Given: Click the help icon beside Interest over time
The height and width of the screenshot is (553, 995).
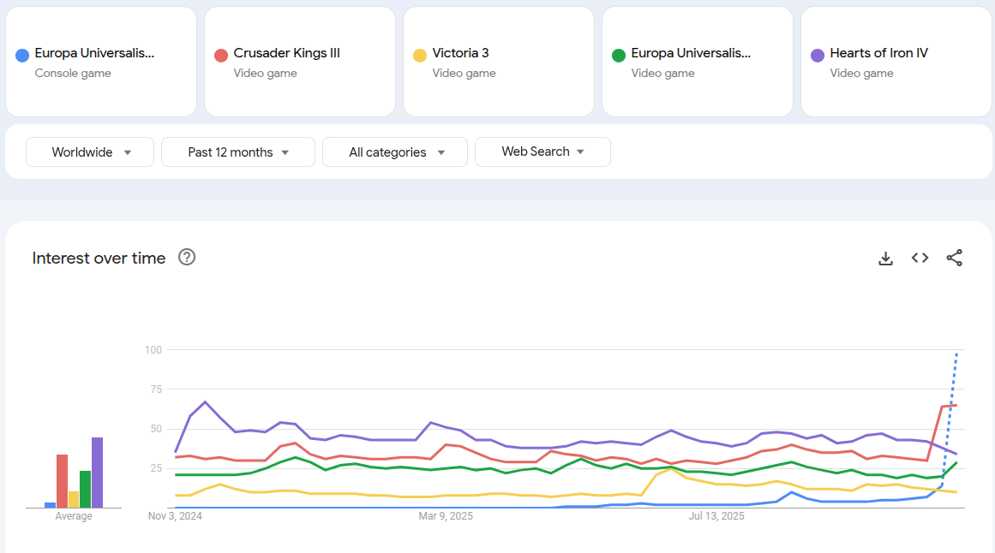Looking at the screenshot, I should point(187,258).
